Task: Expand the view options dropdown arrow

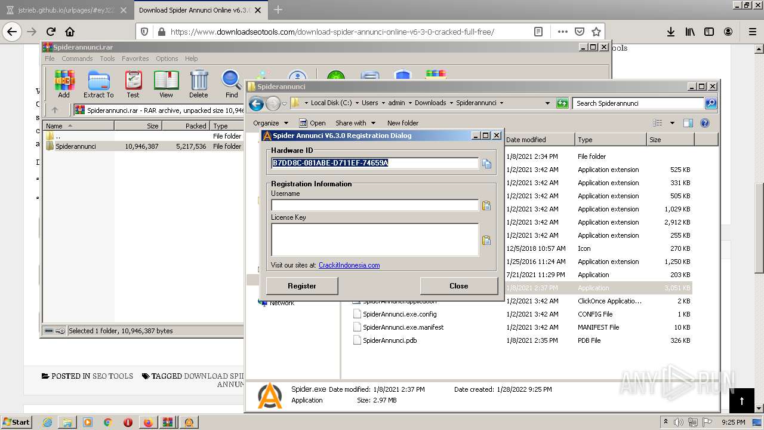Action: [672, 123]
